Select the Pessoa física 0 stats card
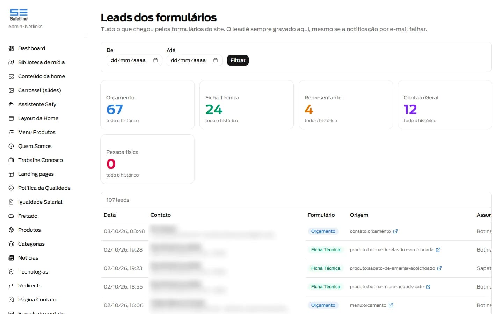Viewport: 503px width, 314px height. [x=147, y=159]
